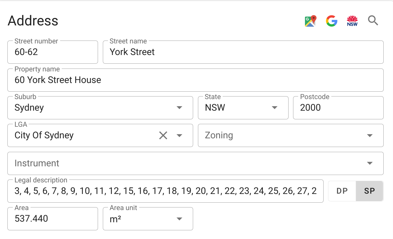Open the property in Google Maps
Viewport: 393px width, 239px height.
[x=310, y=21]
